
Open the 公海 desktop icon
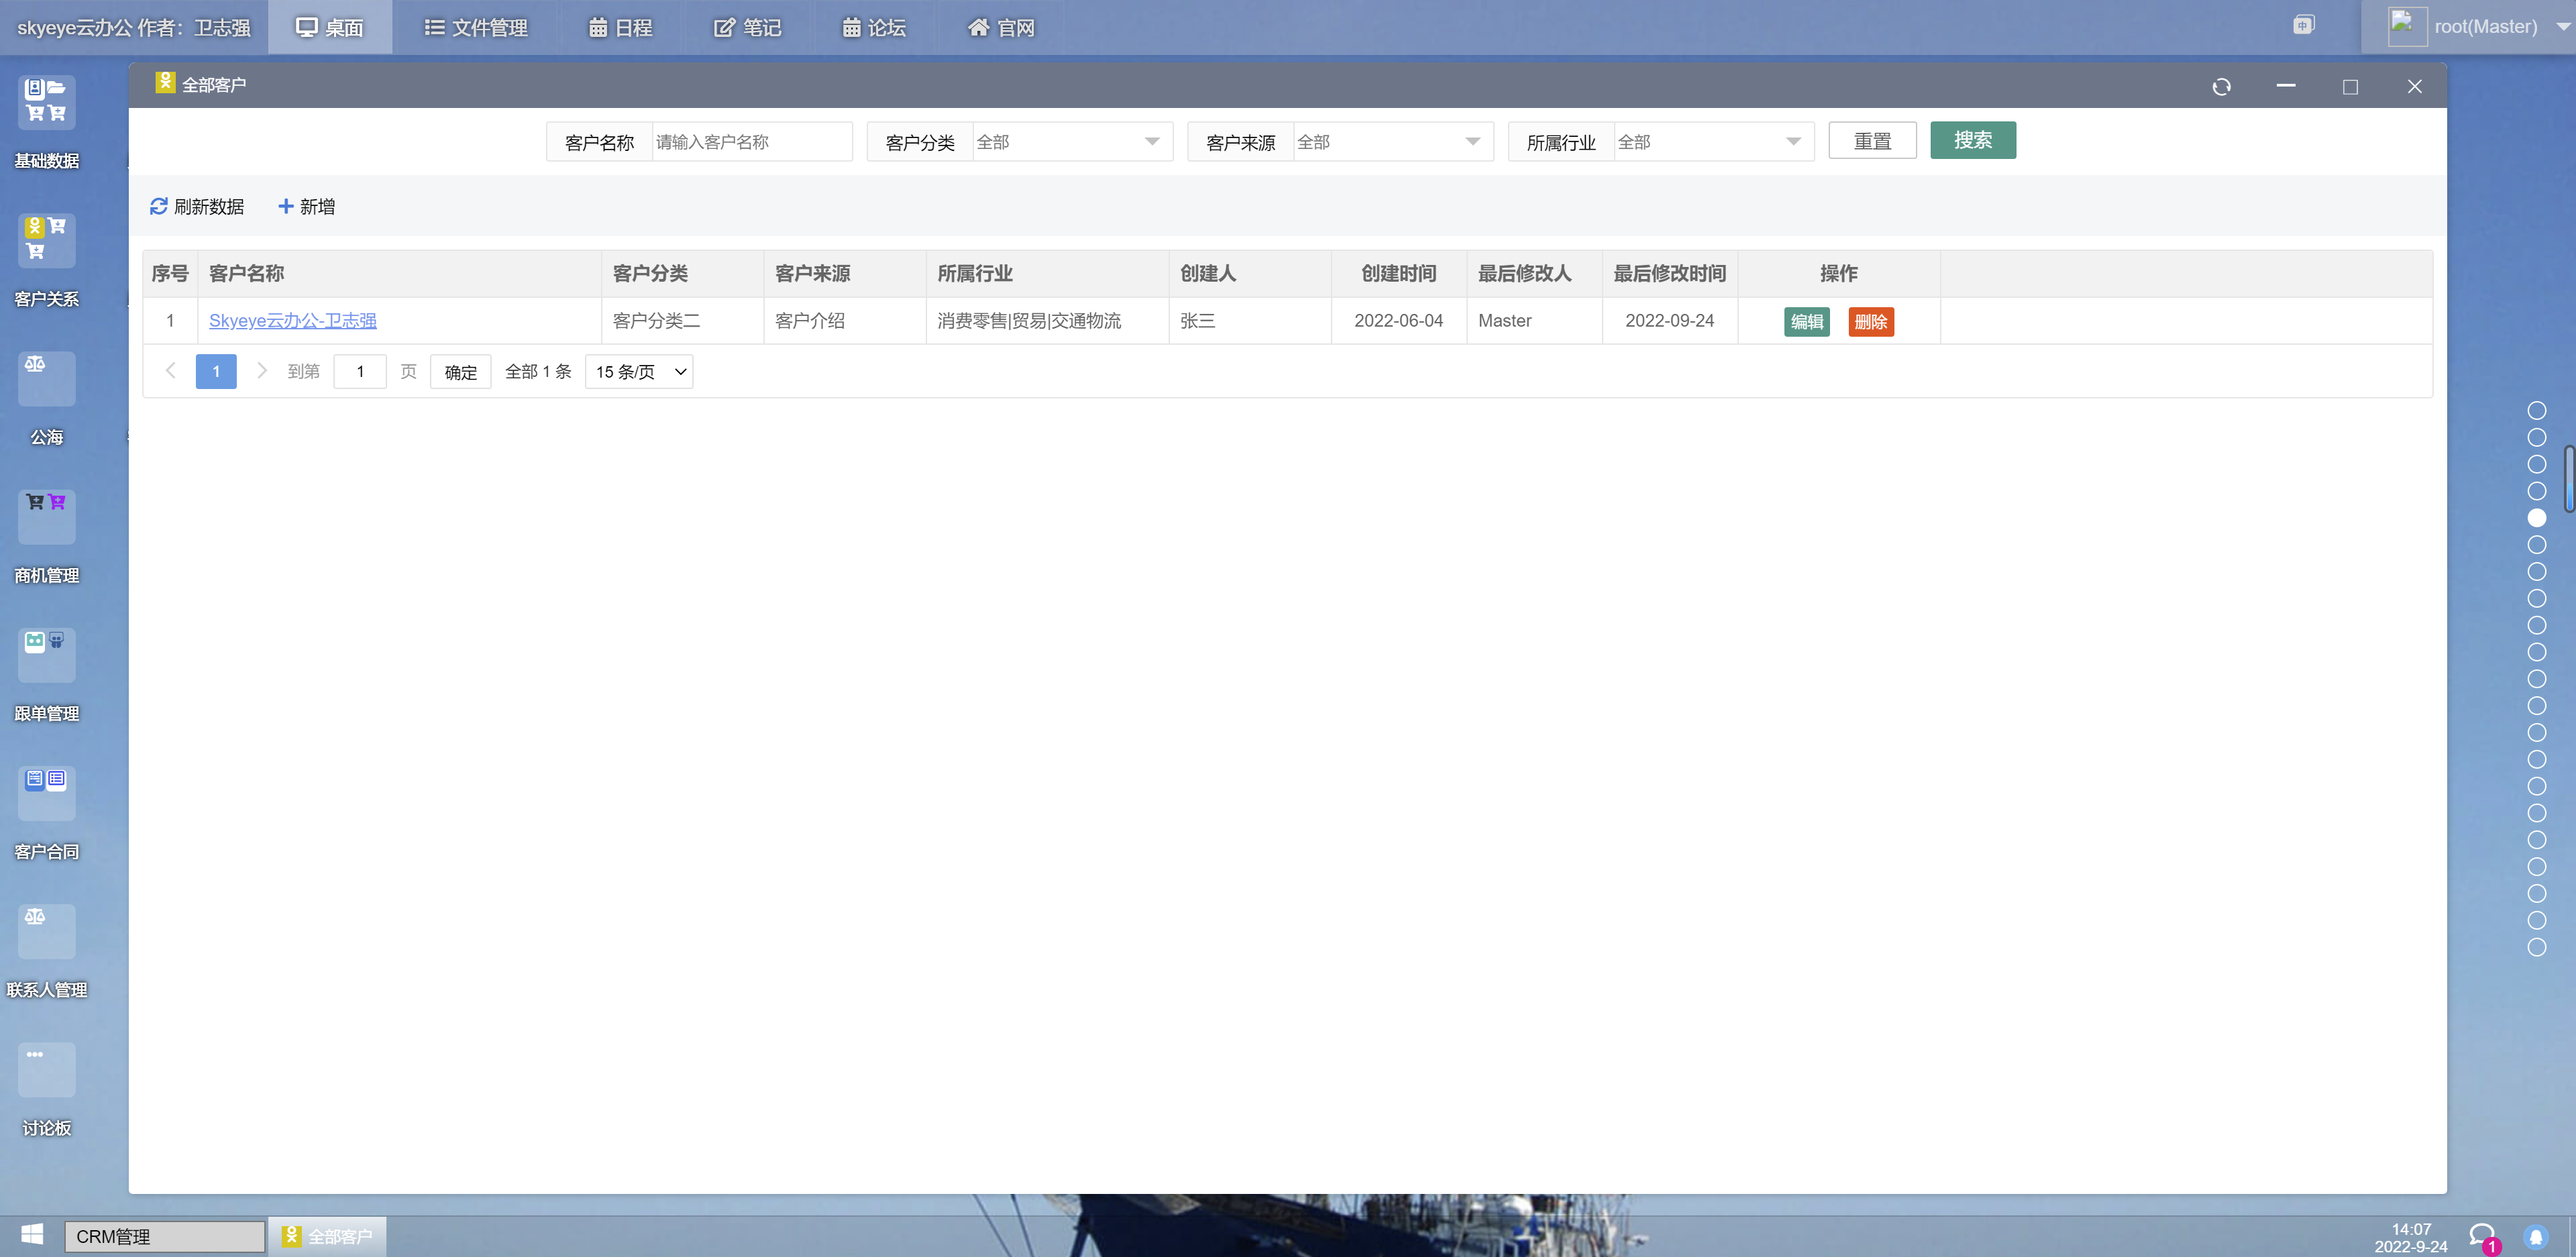[46, 378]
